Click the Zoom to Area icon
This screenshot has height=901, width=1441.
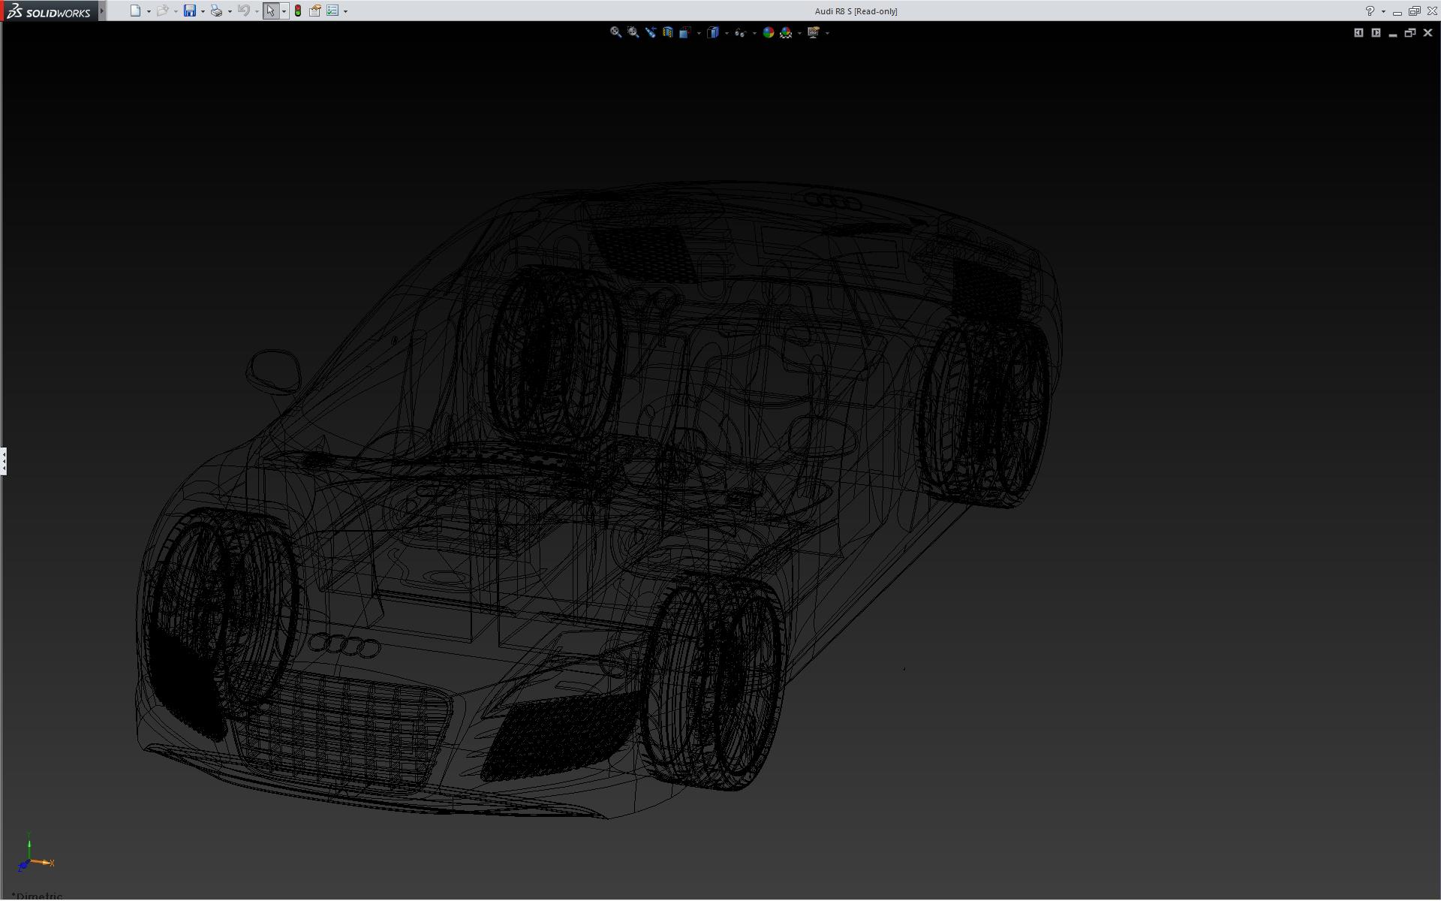[x=633, y=32]
